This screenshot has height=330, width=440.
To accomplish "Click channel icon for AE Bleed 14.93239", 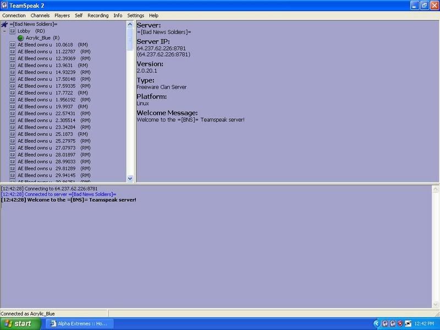I will (12, 72).
